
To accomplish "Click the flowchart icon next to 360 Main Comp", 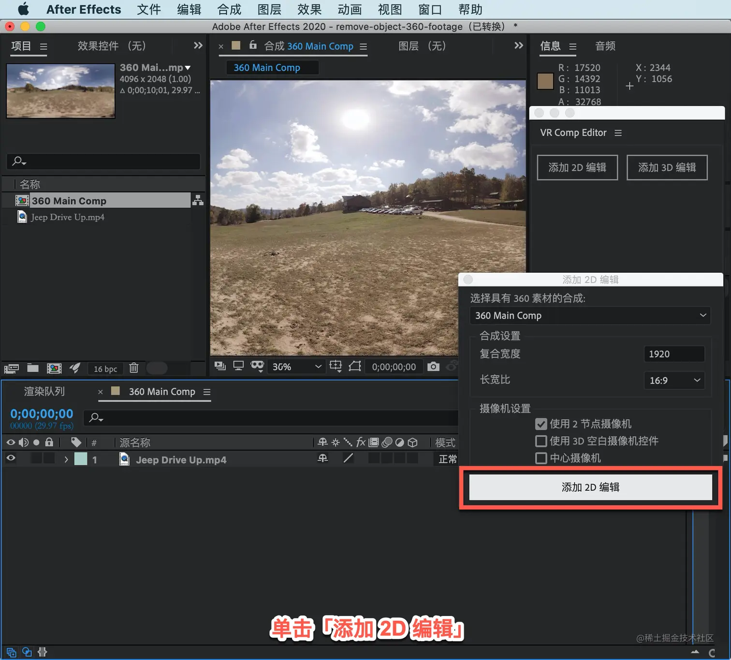I will click(198, 200).
